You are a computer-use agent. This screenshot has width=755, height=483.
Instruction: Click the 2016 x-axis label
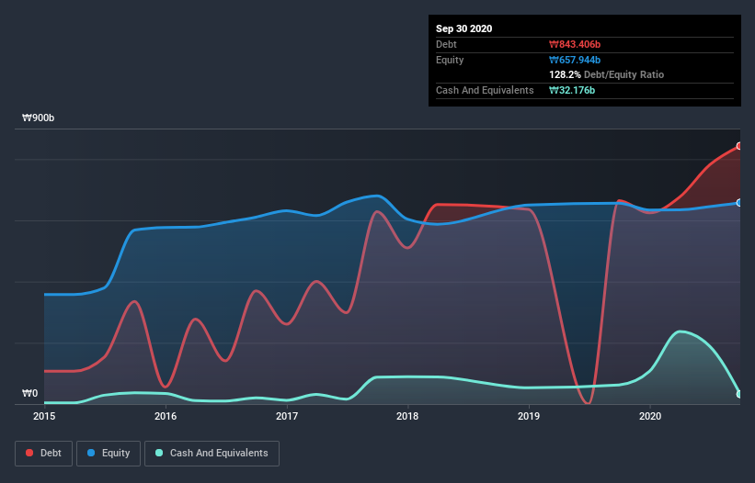(166, 416)
